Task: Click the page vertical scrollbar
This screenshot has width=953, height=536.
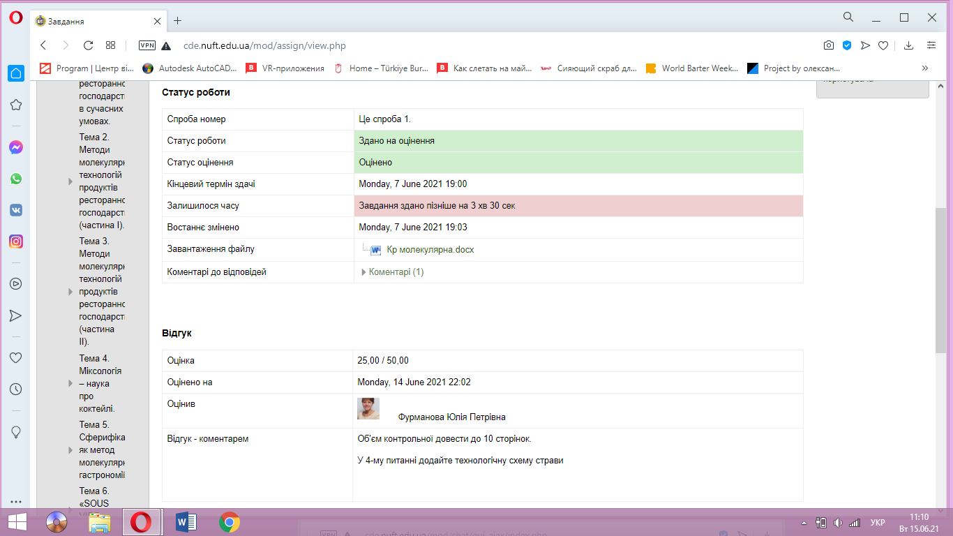Action: [941, 279]
